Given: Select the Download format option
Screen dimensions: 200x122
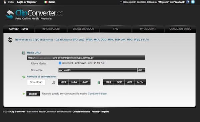Looking at the screenshot, I should click(36, 82).
